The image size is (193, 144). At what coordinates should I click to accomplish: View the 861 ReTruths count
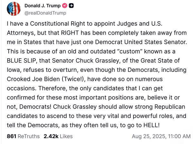tap(11, 136)
